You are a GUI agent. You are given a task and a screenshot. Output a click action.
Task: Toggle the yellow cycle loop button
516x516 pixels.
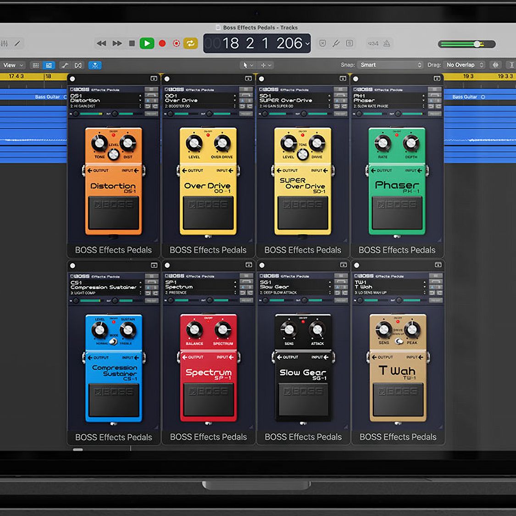190,43
